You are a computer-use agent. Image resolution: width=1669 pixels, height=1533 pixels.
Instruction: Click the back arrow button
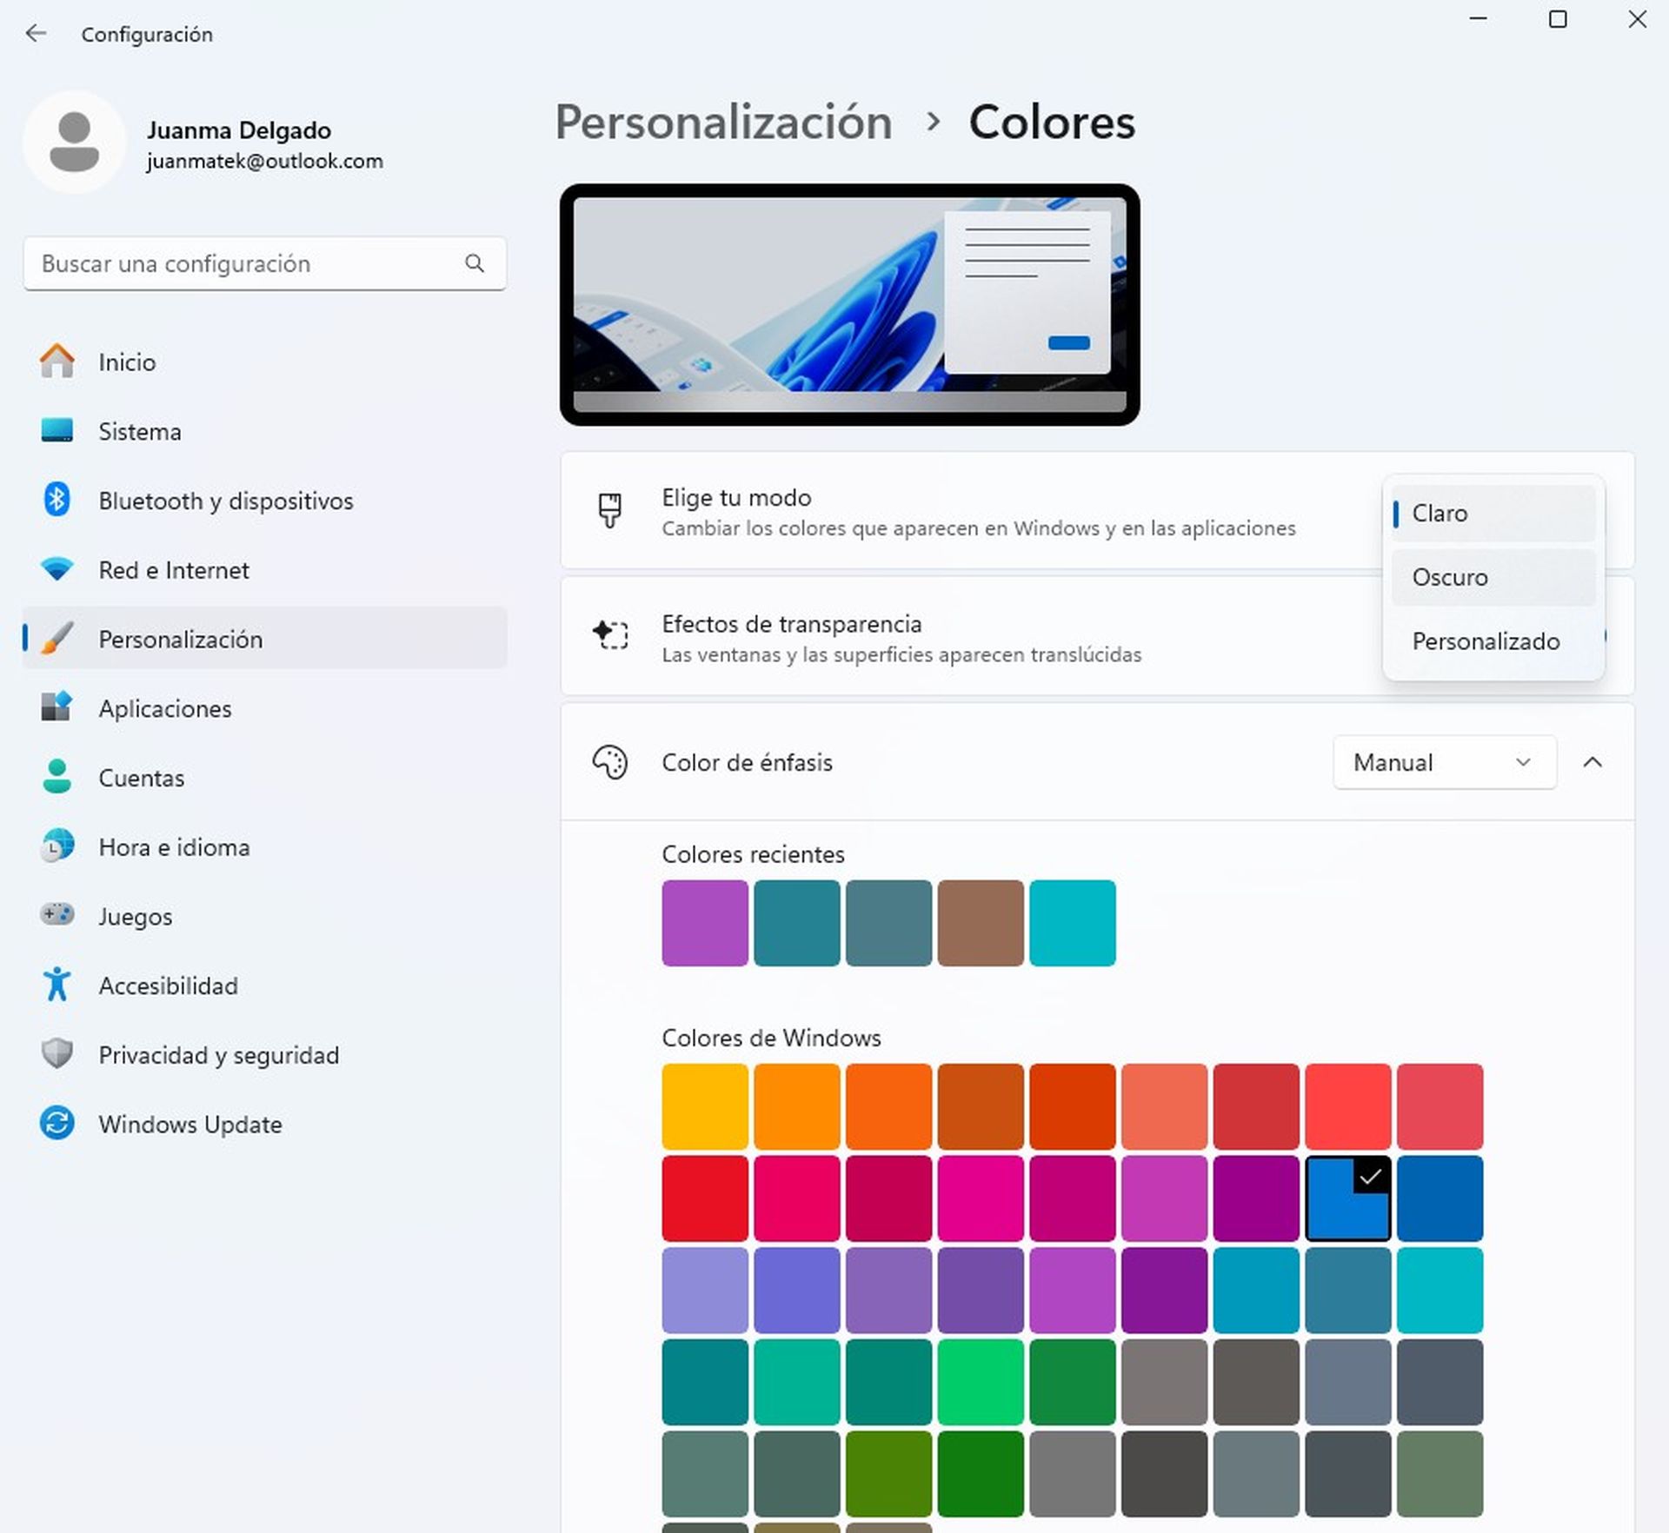point(36,33)
